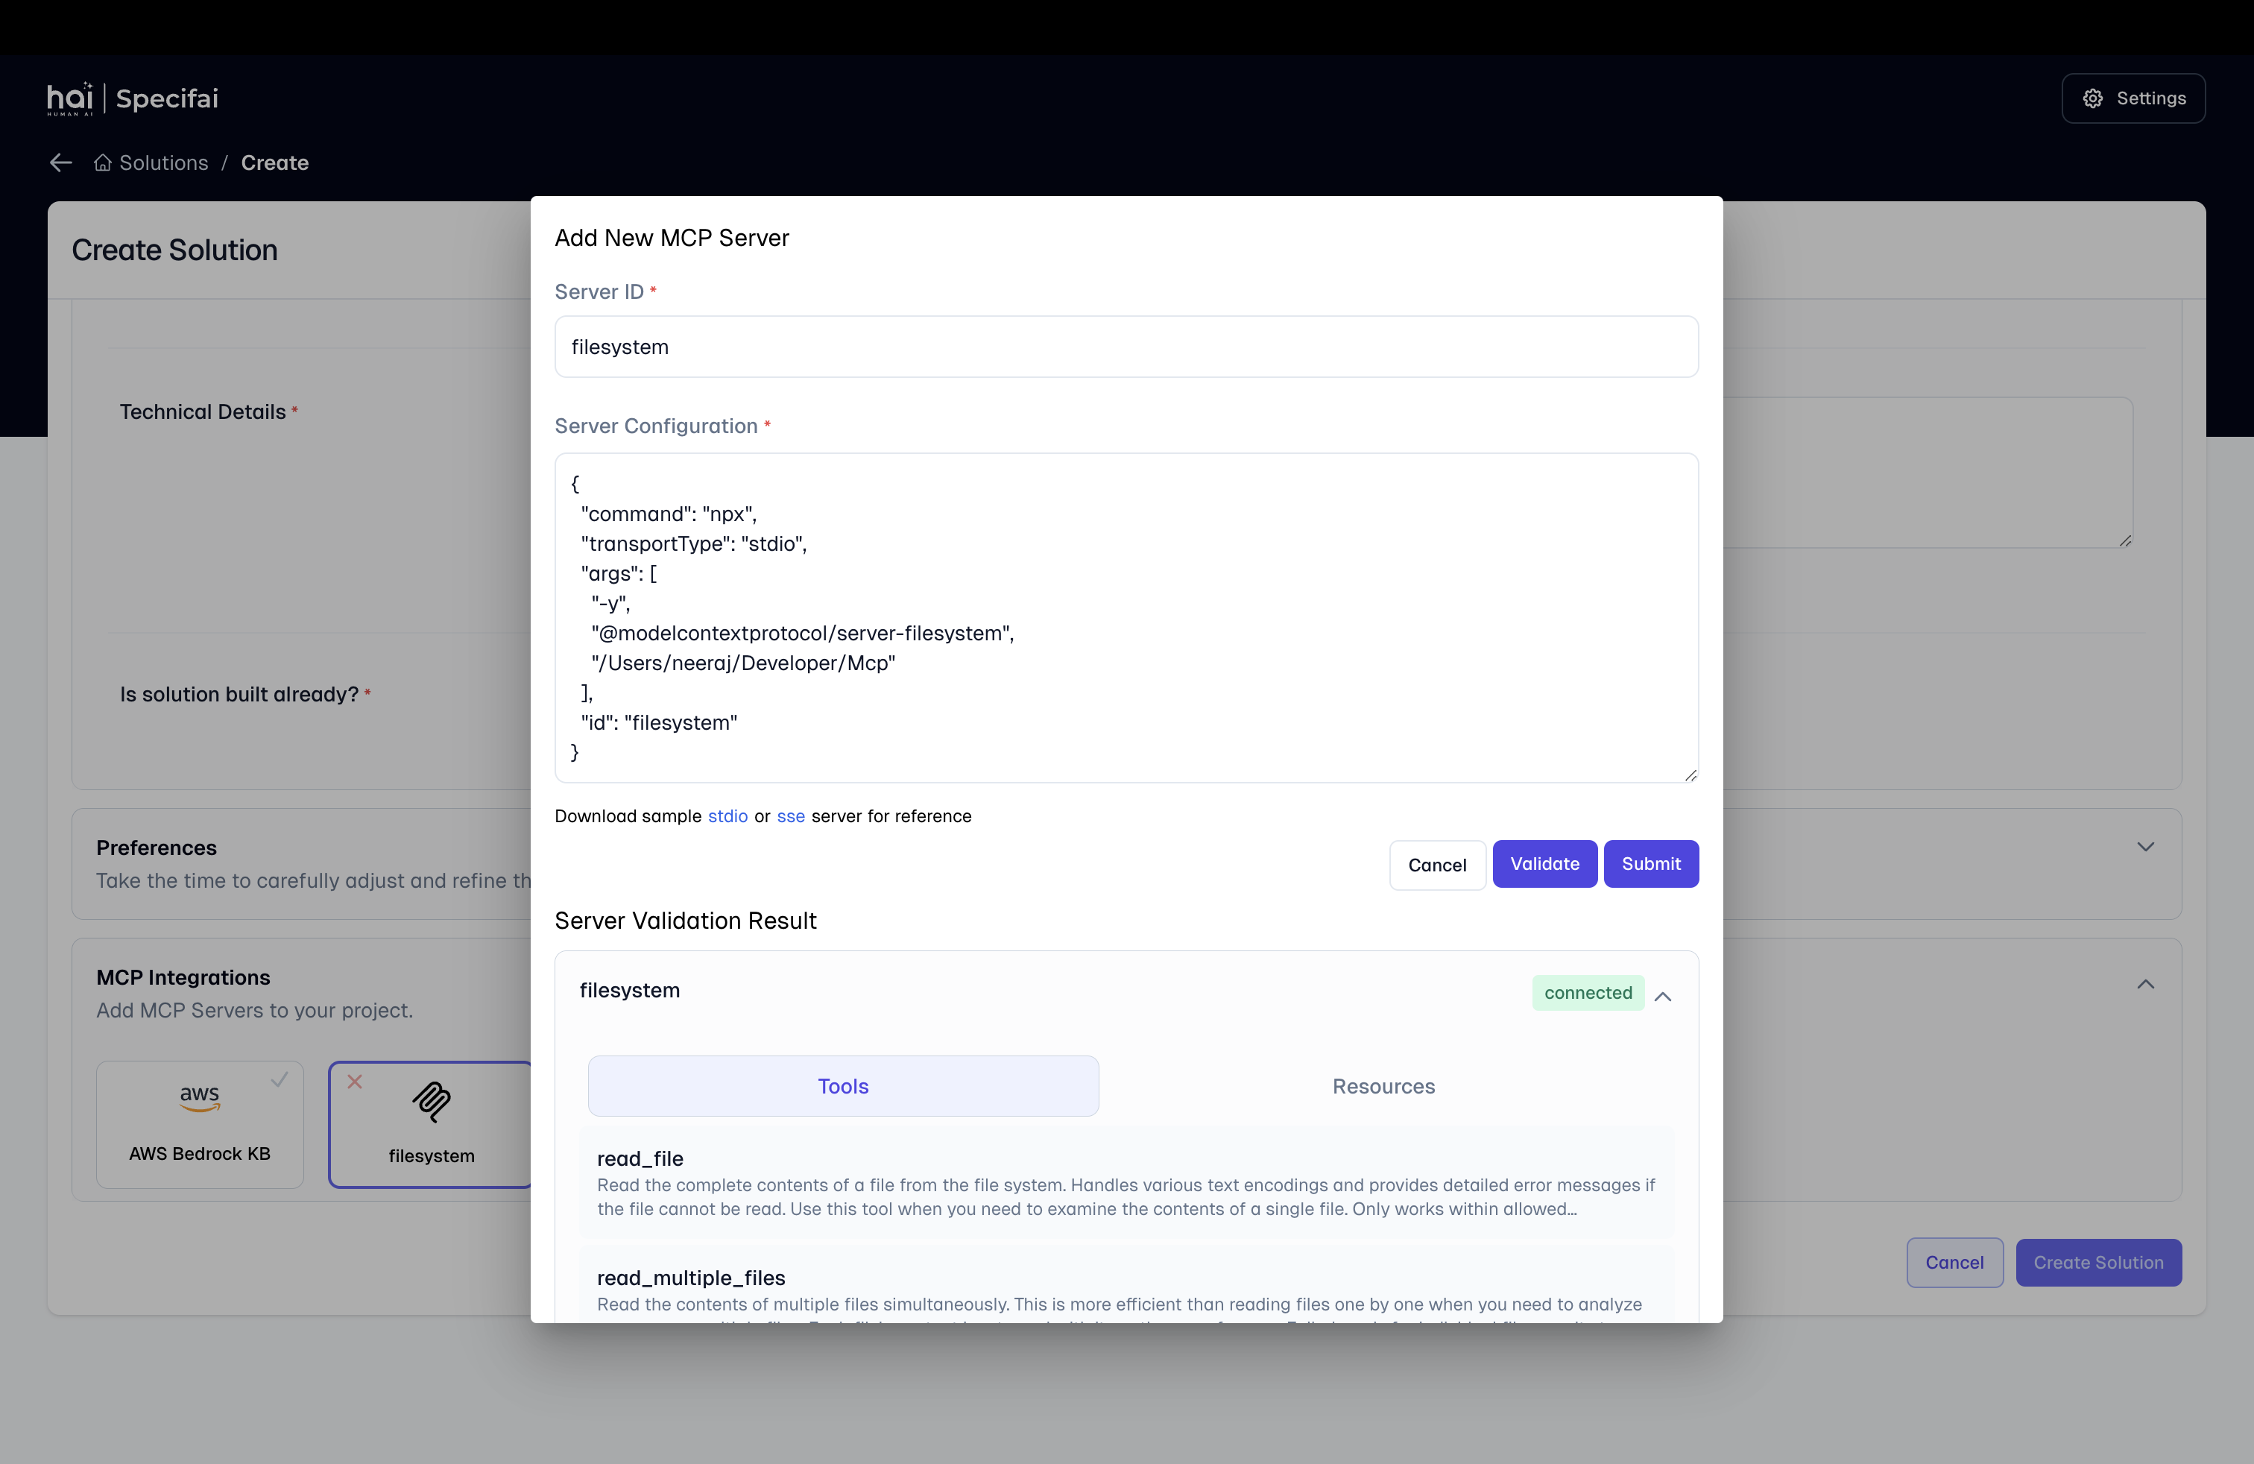Image resolution: width=2254 pixels, height=1464 pixels.
Task: Select the AWS Bedrock KB card
Action: (x=200, y=1124)
